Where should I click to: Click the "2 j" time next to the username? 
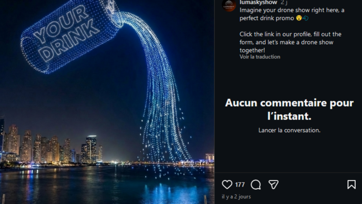coord(284,2)
